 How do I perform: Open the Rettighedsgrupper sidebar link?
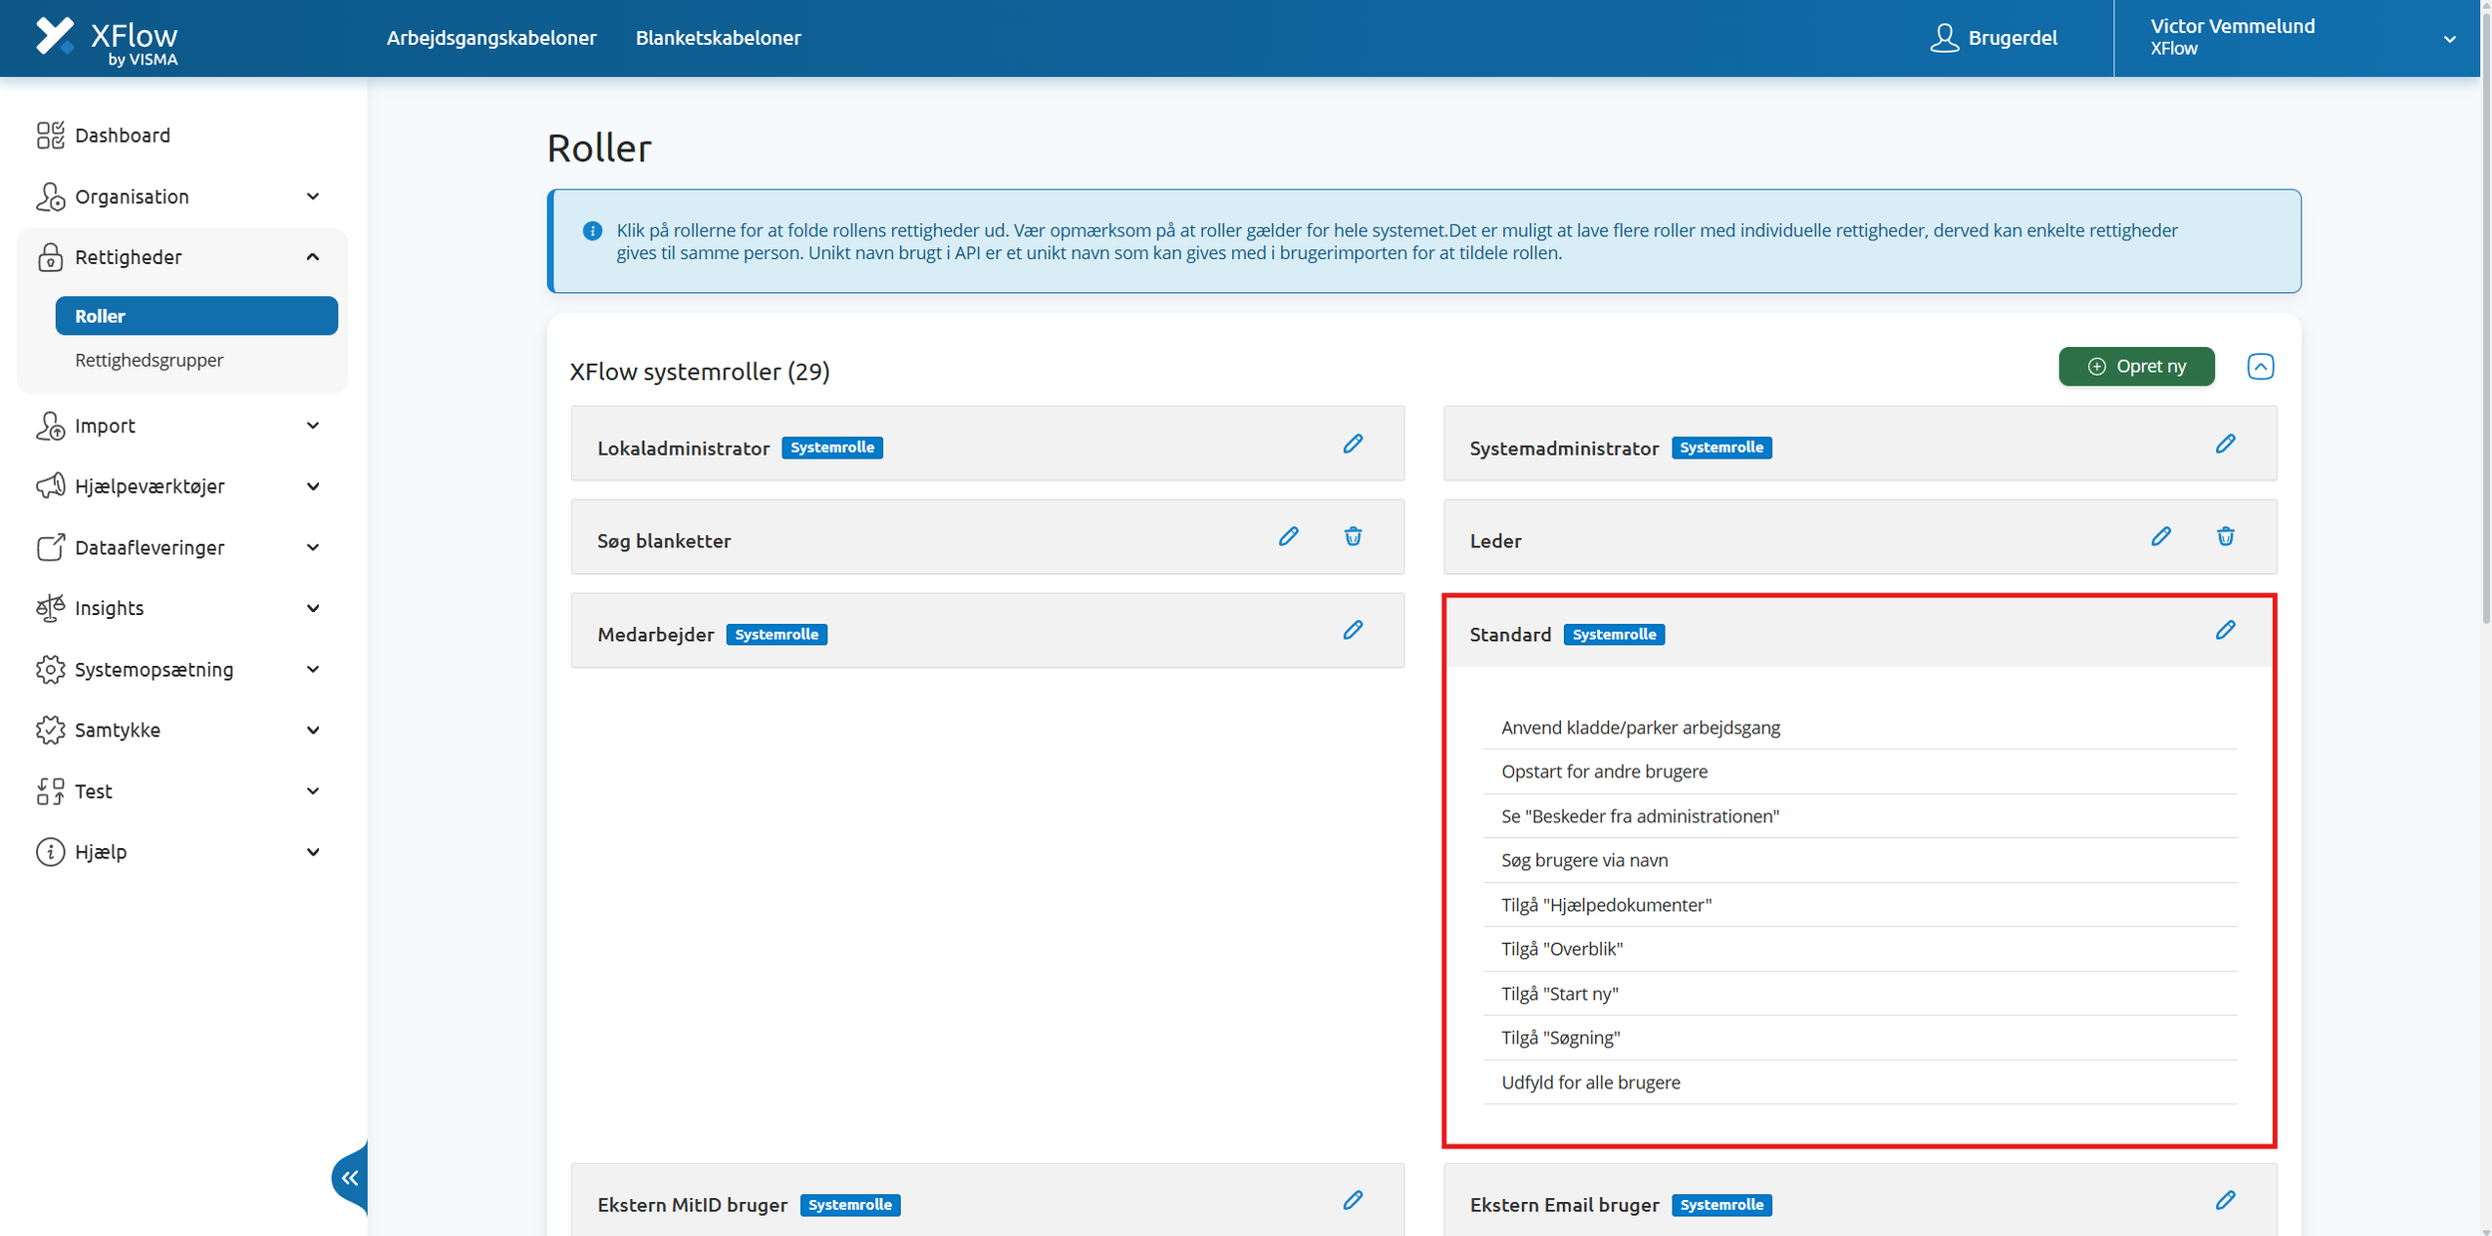click(x=150, y=360)
